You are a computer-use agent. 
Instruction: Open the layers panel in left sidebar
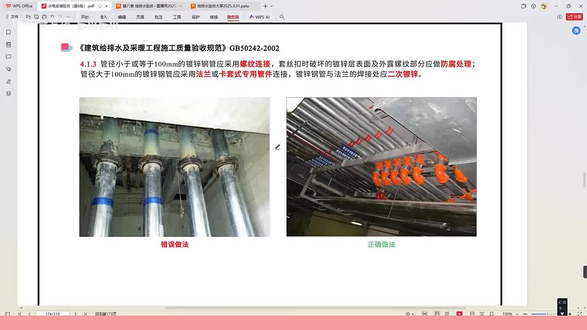pyautogui.click(x=8, y=93)
